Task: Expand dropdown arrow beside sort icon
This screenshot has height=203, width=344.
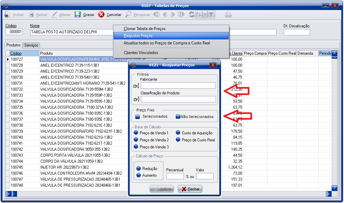Action: (x=205, y=15)
